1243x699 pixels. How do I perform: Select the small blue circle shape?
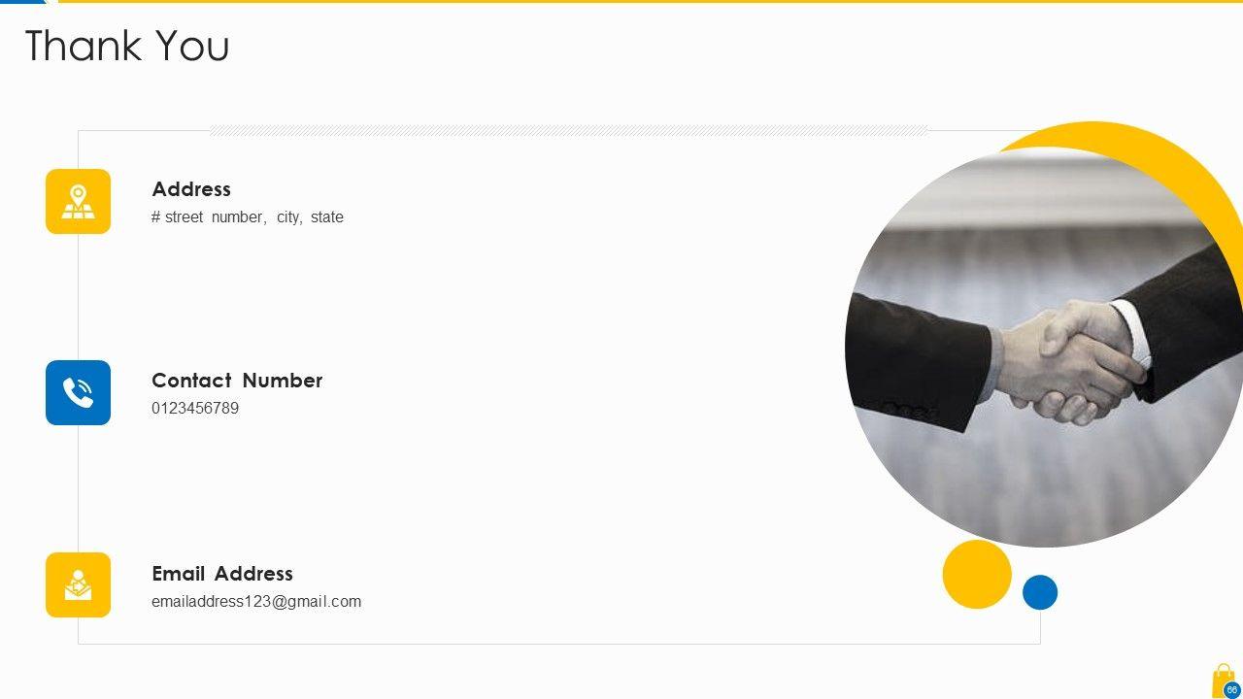coord(1040,592)
